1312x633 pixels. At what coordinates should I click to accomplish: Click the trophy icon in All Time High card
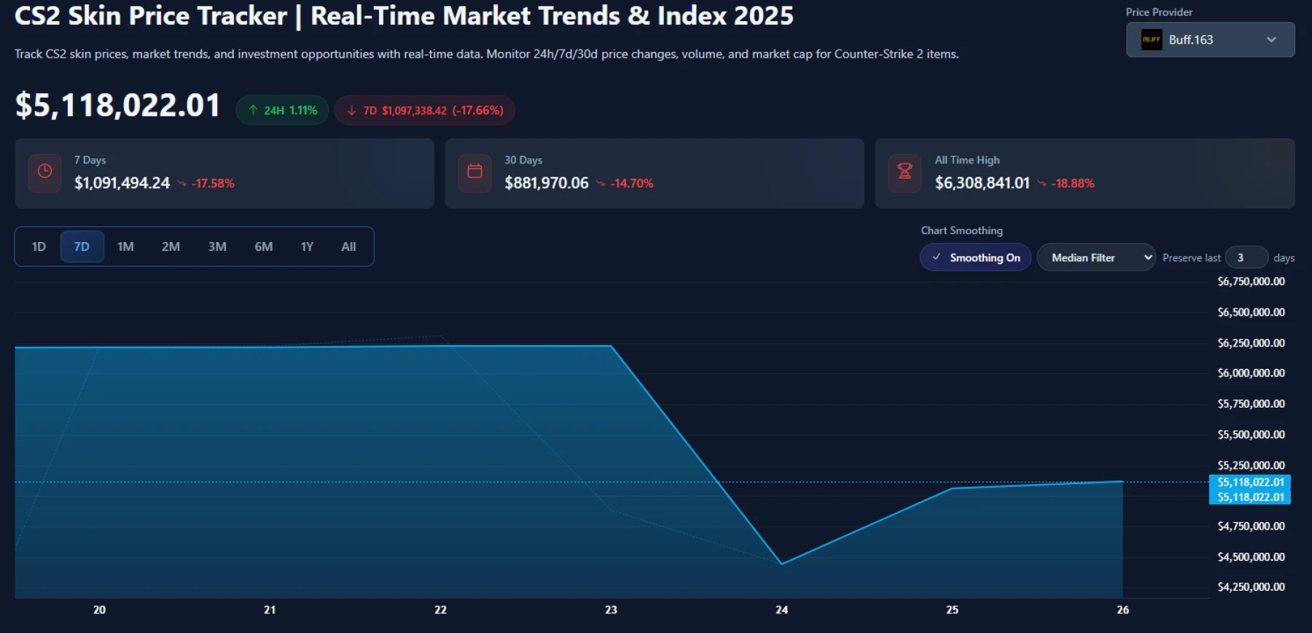[x=905, y=172]
